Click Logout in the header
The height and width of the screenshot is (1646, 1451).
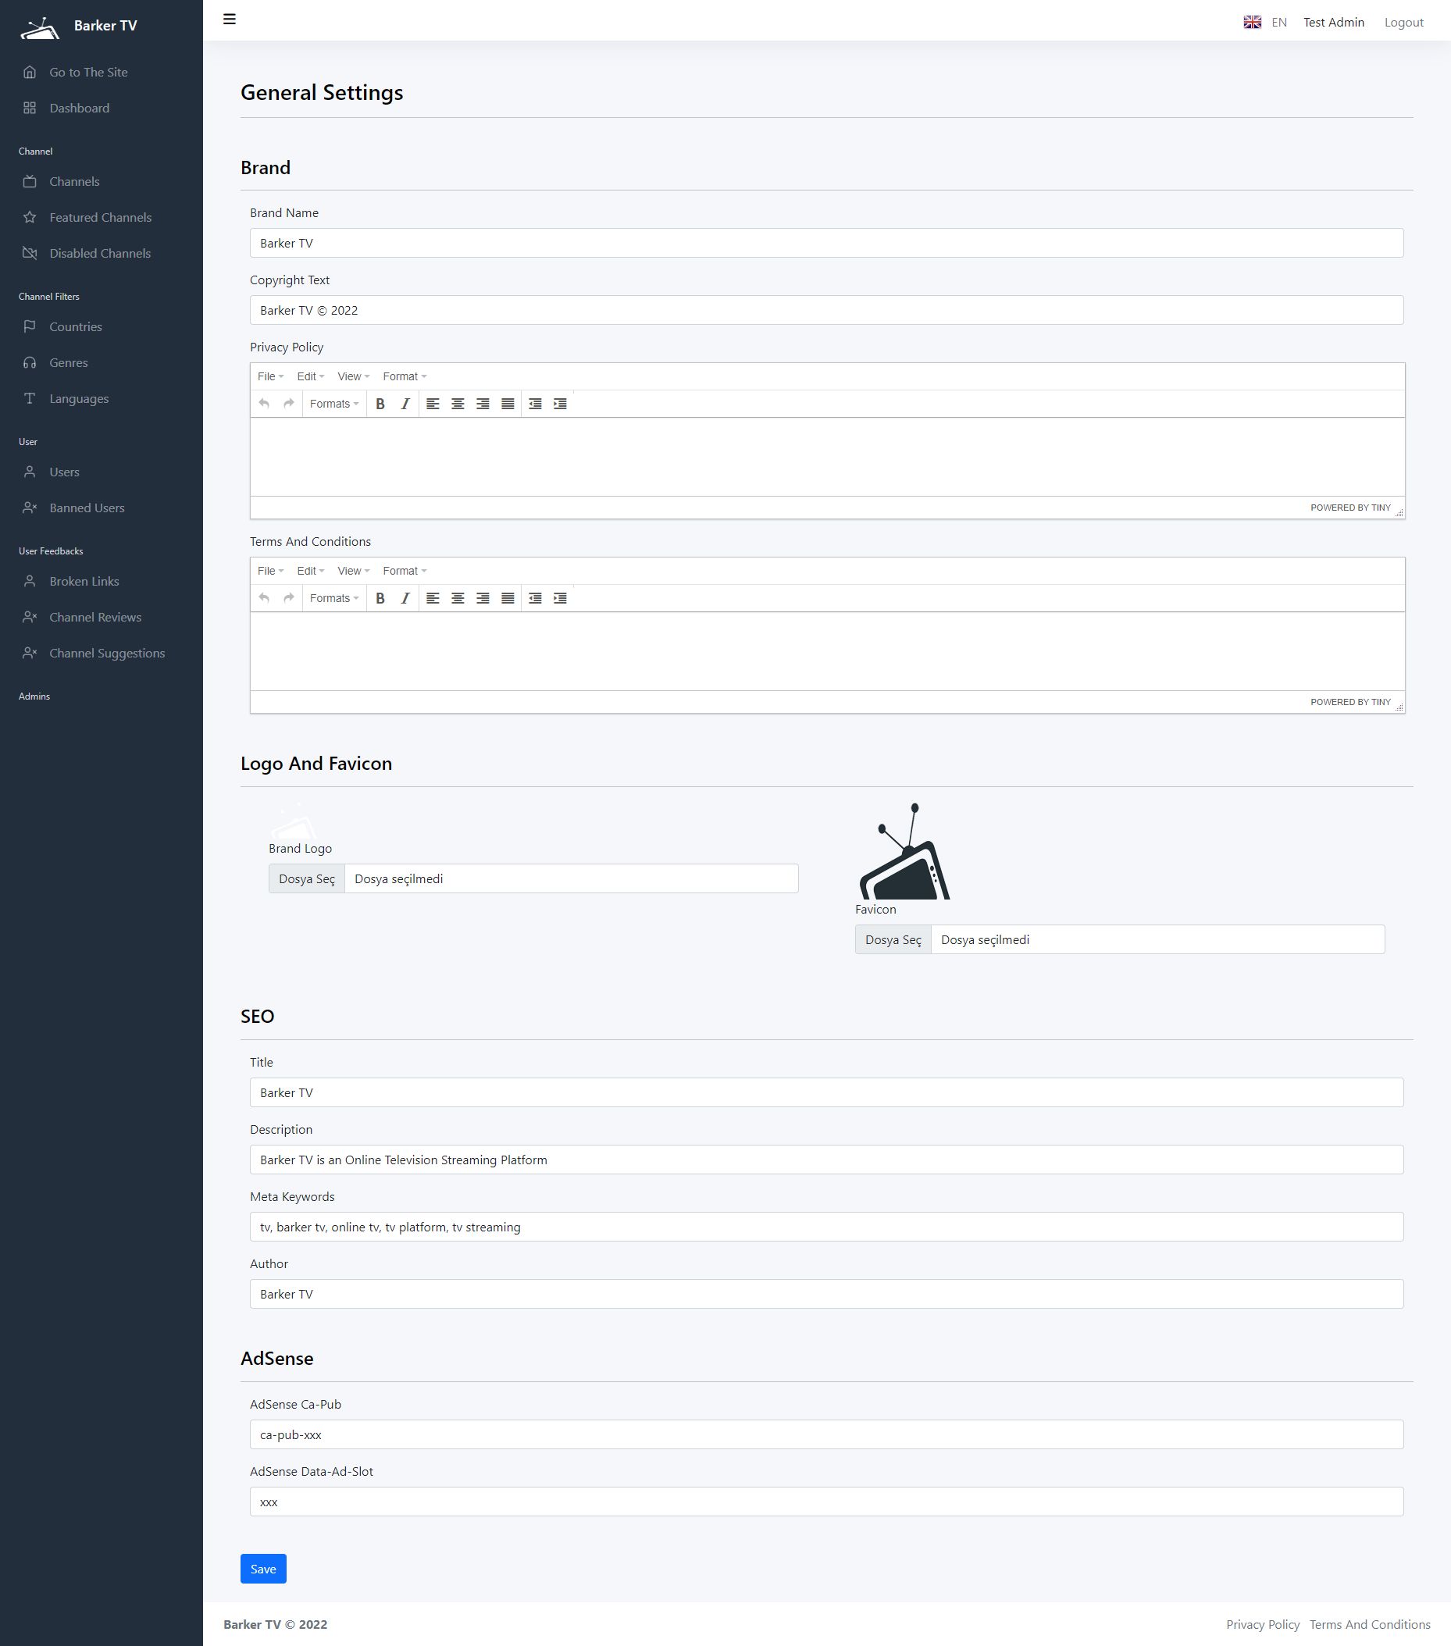tap(1403, 23)
